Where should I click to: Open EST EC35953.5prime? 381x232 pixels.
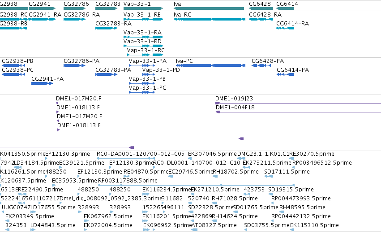point(74,181)
